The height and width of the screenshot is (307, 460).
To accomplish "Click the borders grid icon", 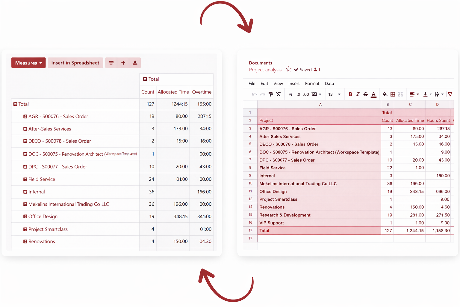I will (393, 94).
